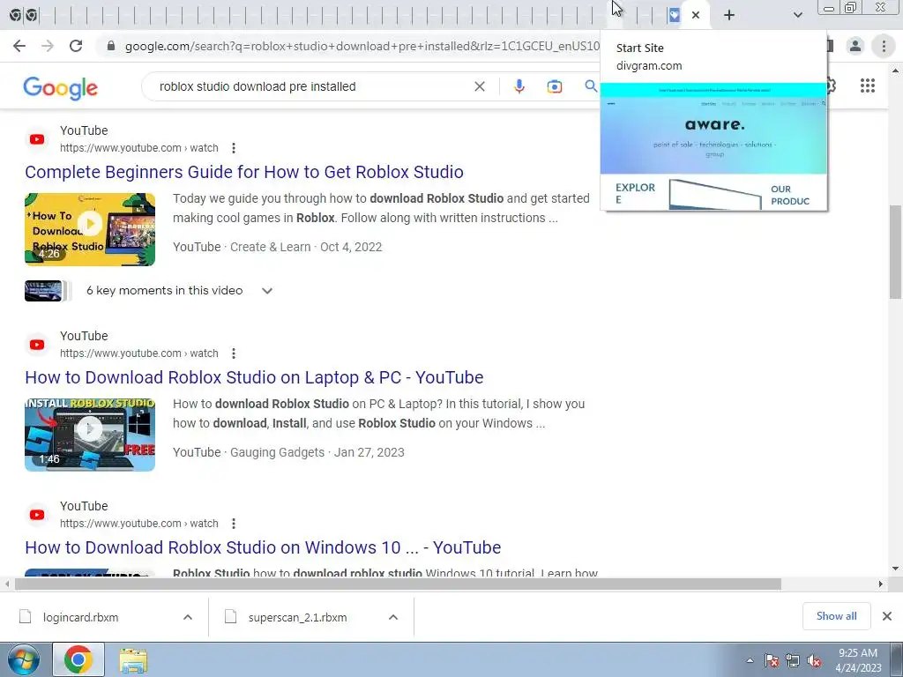View site info via the lock icon
903x677 pixels.
pyautogui.click(x=111, y=46)
